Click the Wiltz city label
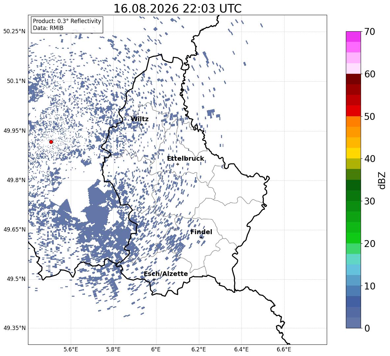The width and height of the screenshot is (390, 356). pos(140,119)
